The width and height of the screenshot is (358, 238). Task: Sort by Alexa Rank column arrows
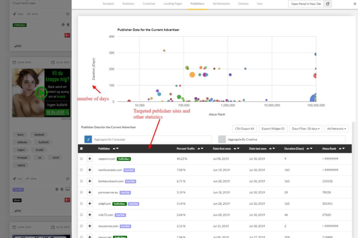coord(342,149)
